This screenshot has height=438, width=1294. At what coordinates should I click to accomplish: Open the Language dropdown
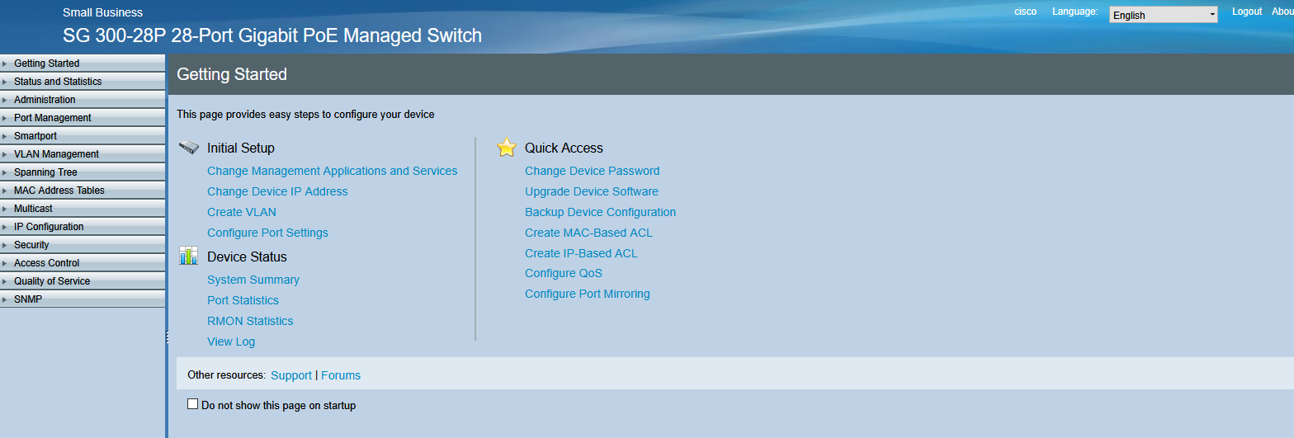pyautogui.click(x=1163, y=15)
